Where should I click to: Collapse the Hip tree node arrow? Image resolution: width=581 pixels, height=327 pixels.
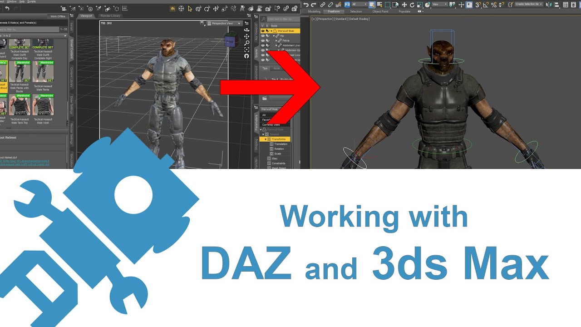(x=274, y=36)
